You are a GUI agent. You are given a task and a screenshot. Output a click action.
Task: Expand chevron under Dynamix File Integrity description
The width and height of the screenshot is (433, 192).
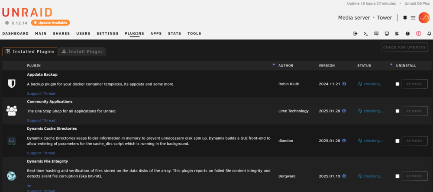pos(29,186)
